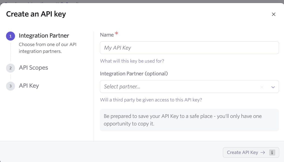284x162 pixels.
Task: Close the Create an API key dialog
Action: coord(273,14)
